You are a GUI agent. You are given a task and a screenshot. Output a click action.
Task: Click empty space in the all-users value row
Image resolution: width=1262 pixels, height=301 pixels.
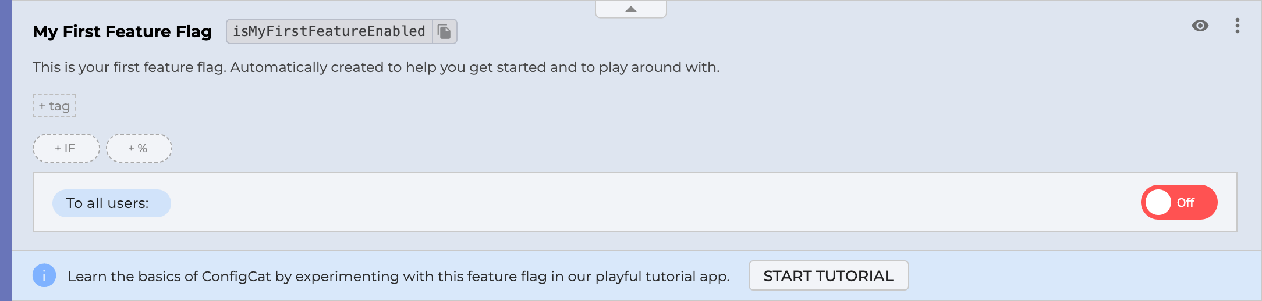640,203
